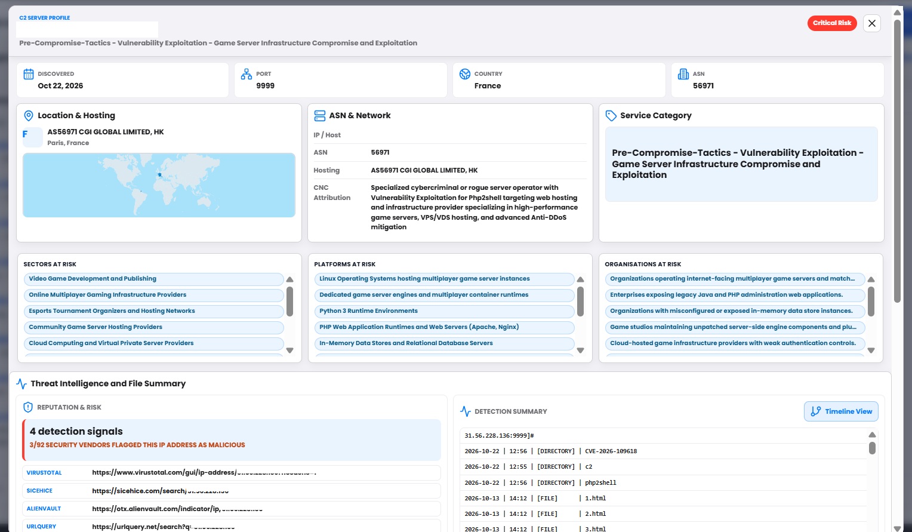912x532 pixels.
Task: Click the main dialog vertical scrollbar thumb
Action: coord(897,161)
